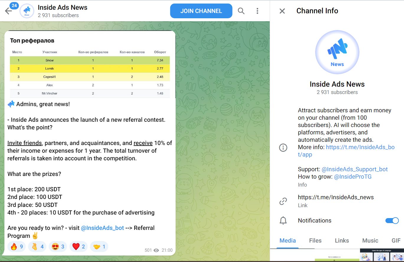Click the https://t.me/InsideAds_news channel link
This screenshot has width=404, height=262.
336,197
